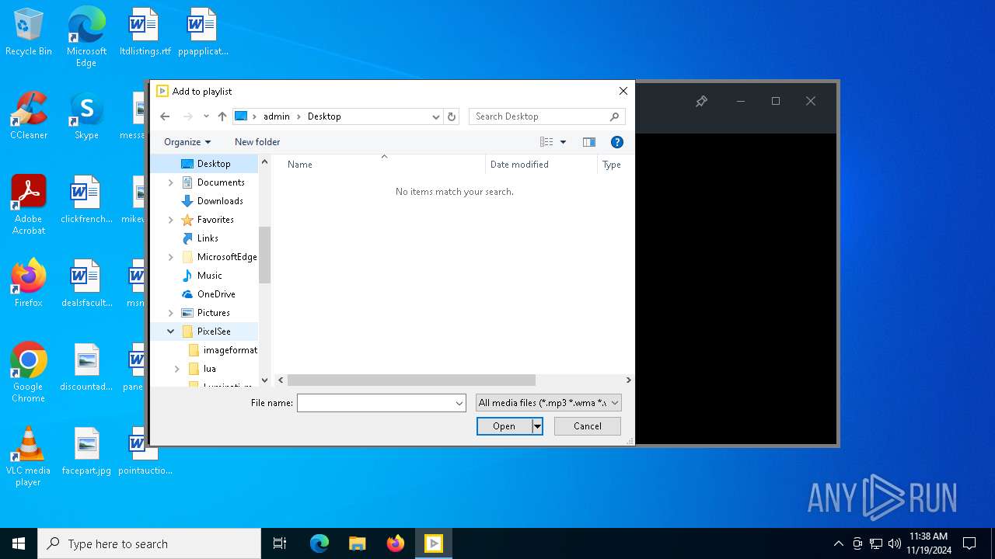Open the Firefox desktop shortcut
The height and width of the screenshot is (559, 995).
pyautogui.click(x=29, y=283)
